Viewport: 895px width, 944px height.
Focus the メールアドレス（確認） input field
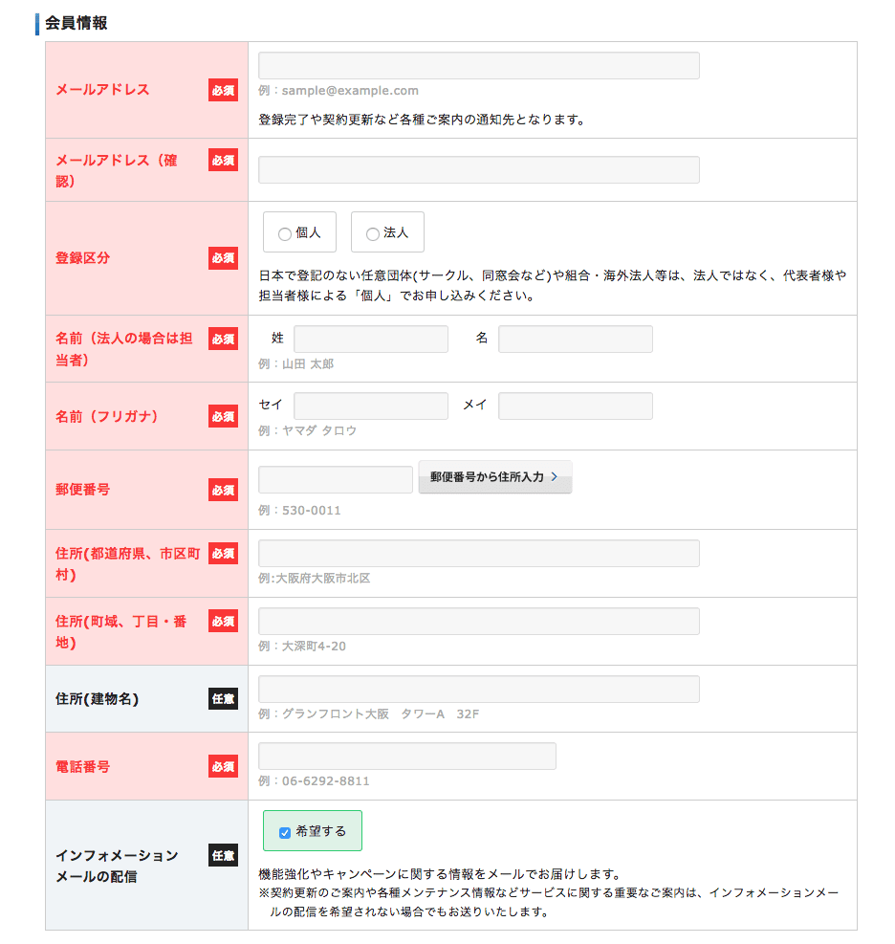tap(478, 170)
